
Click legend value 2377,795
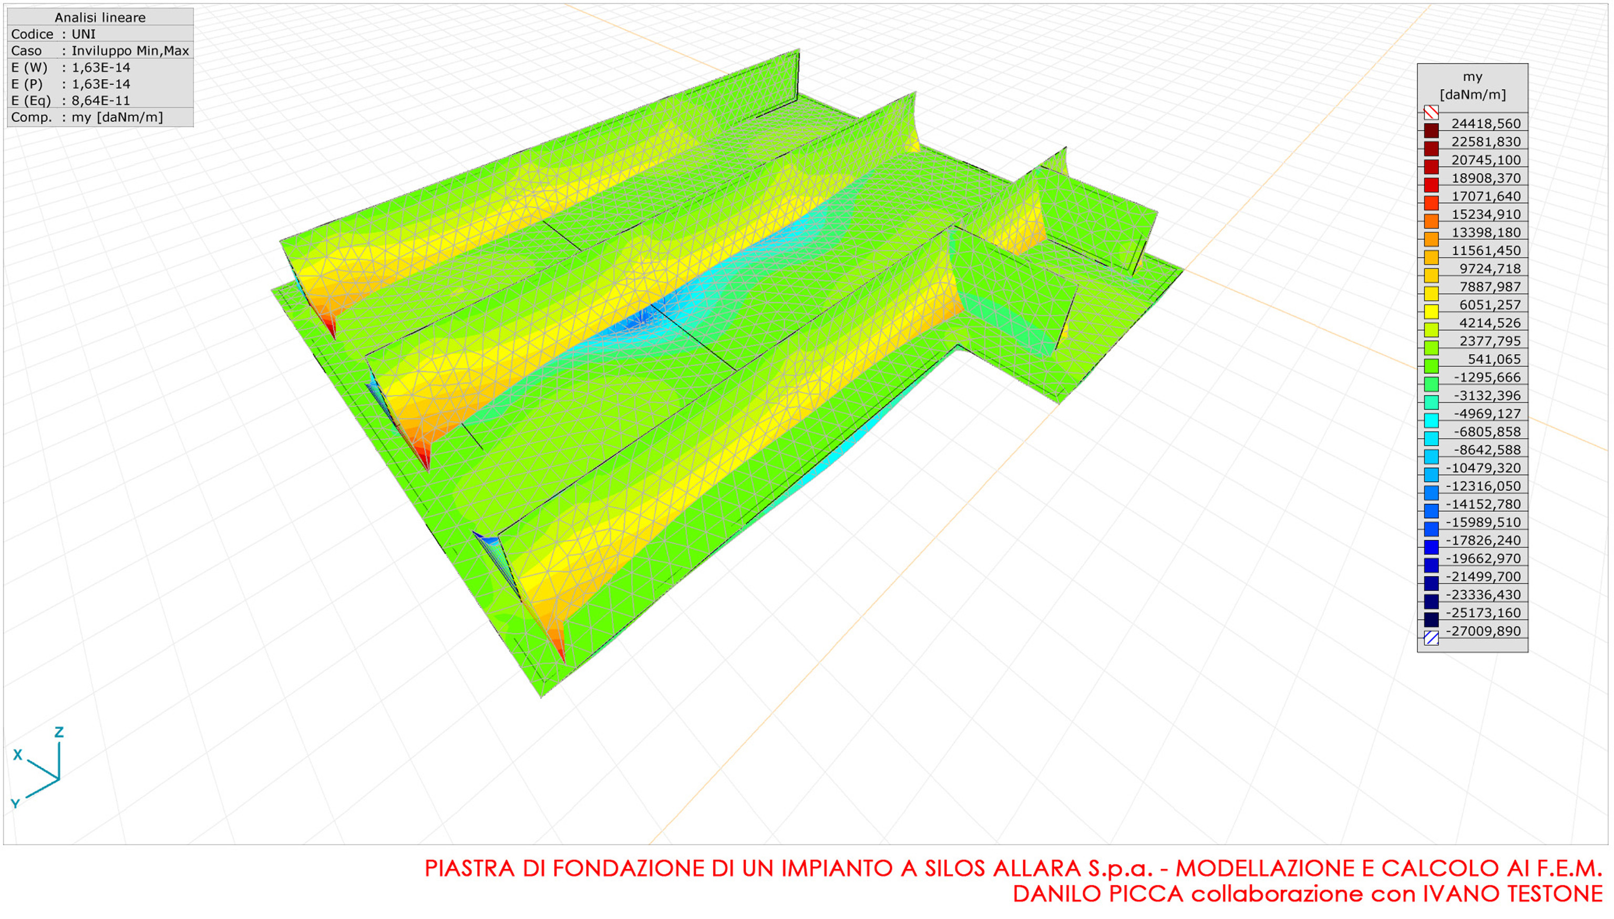1489,342
